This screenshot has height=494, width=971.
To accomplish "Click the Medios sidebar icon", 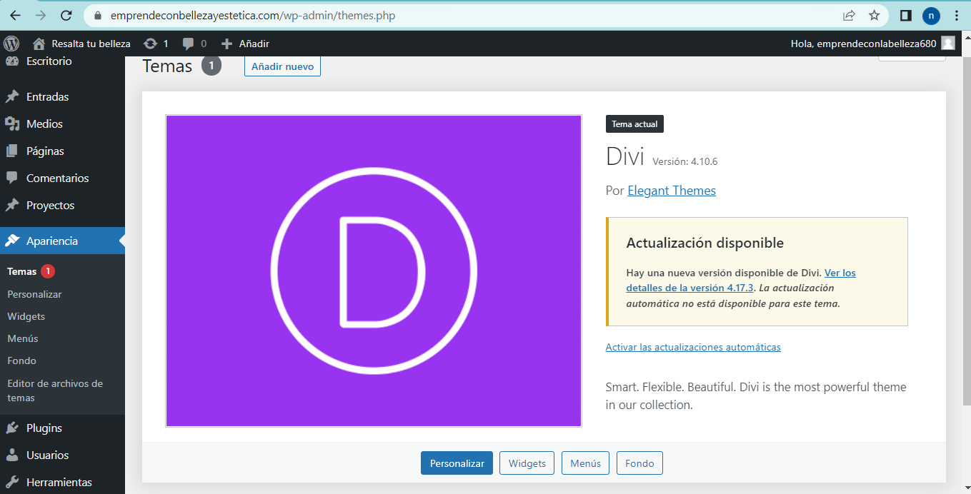I will click(12, 123).
